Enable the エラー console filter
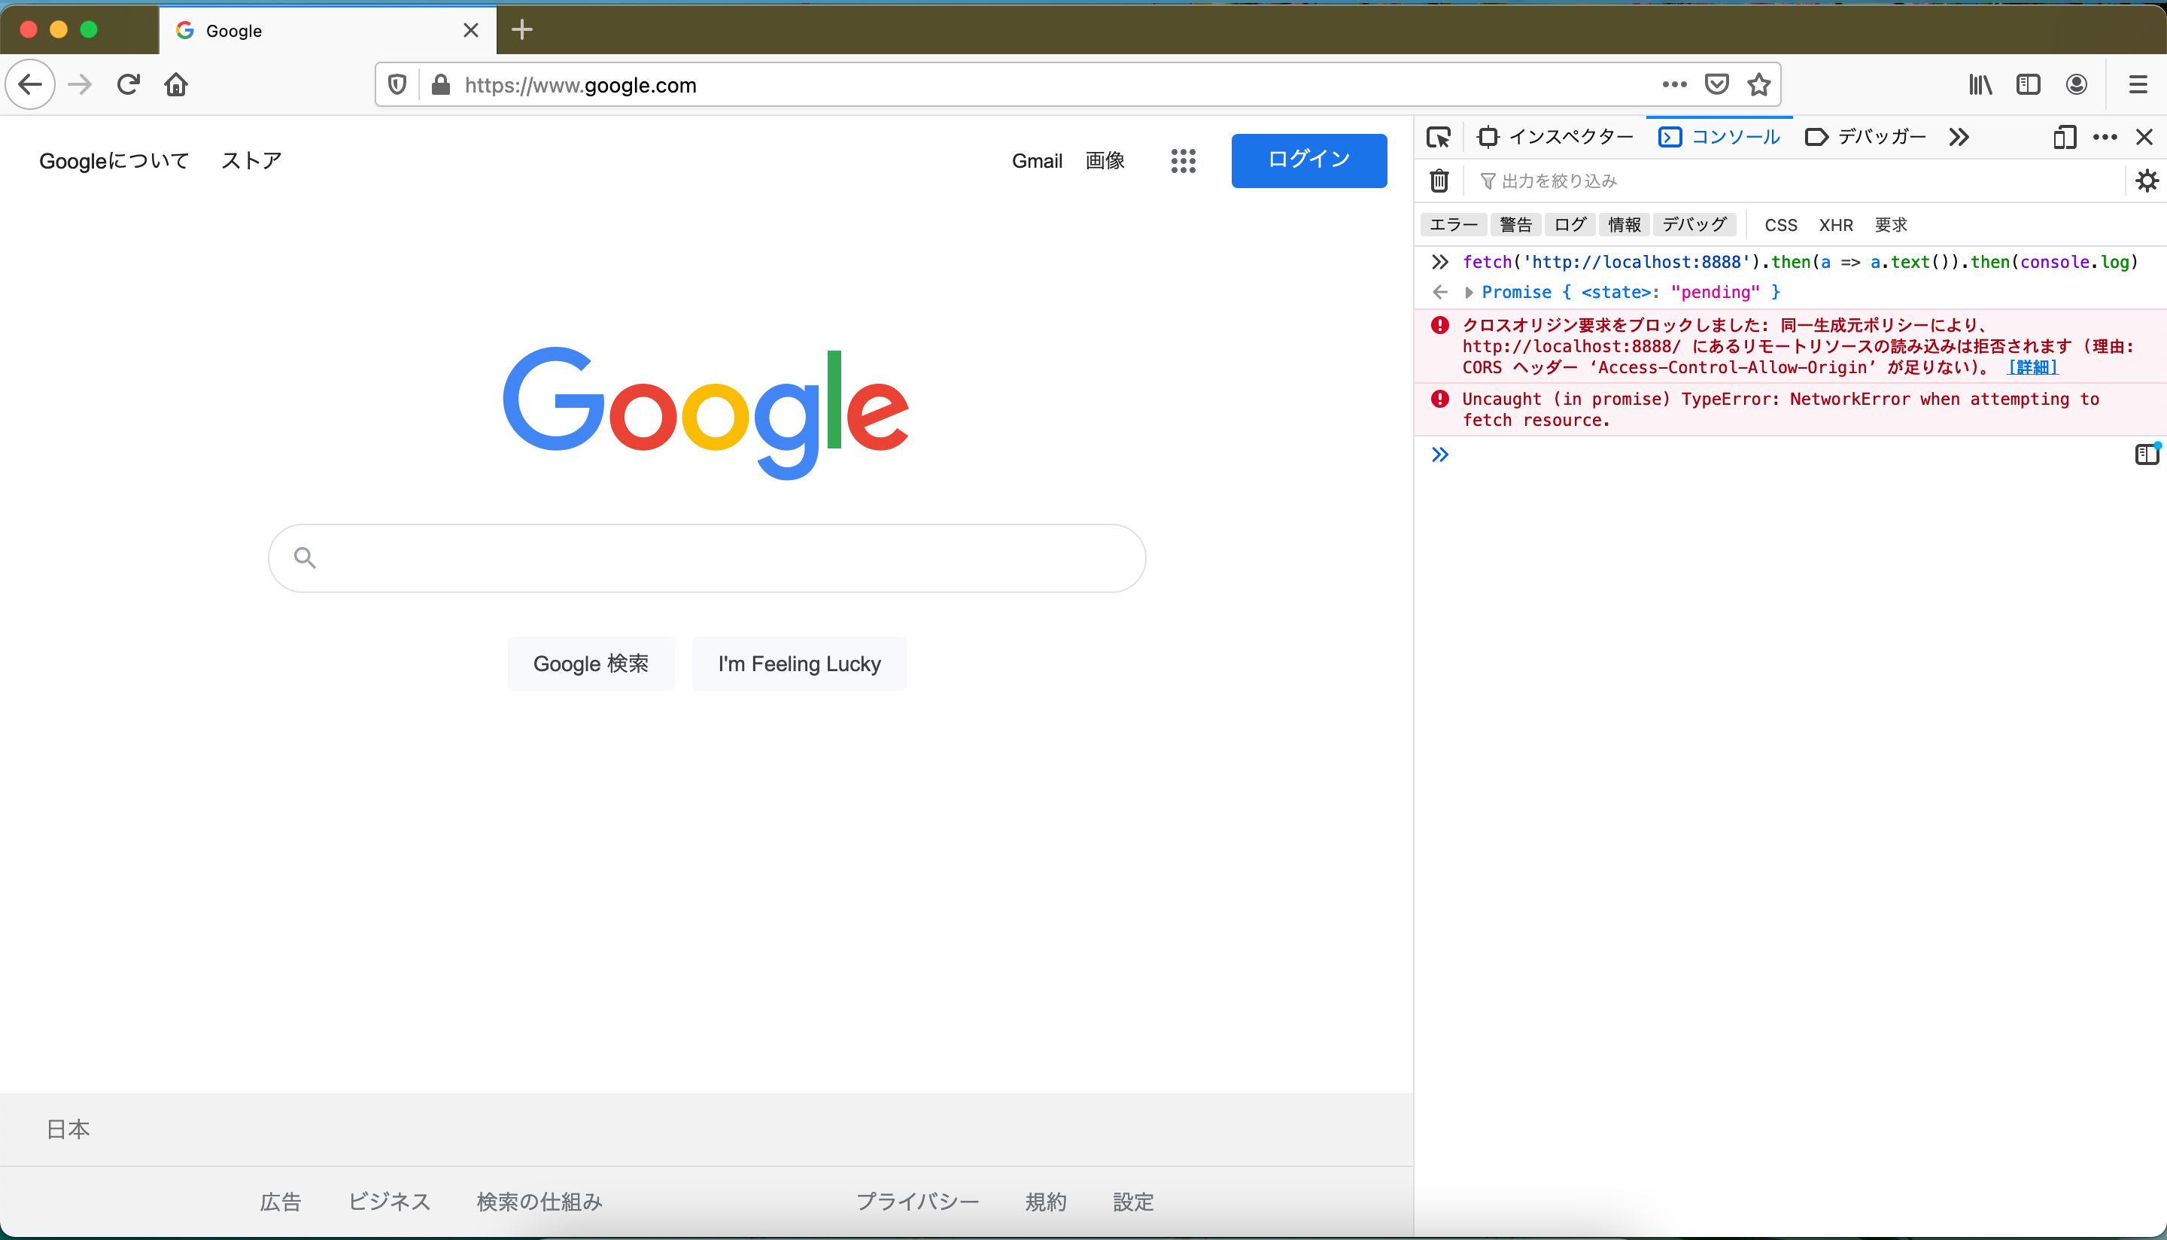Image resolution: width=2167 pixels, height=1240 pixels. pos(1453,224)
